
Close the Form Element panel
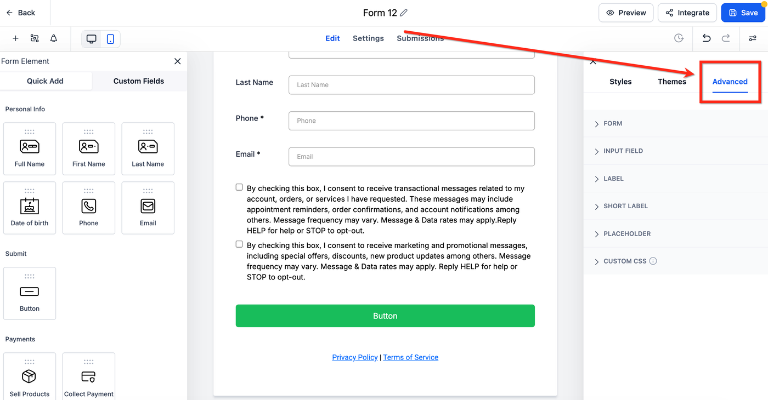[177, 61]
